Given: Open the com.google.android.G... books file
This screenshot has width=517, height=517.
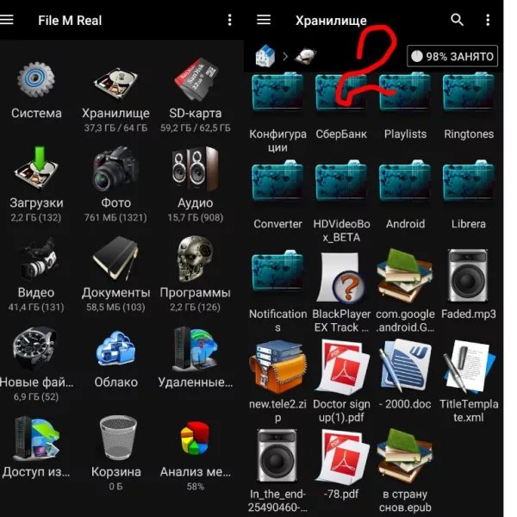Looking at the screenshot, I should pyautogui.click(x=405, y=276).
